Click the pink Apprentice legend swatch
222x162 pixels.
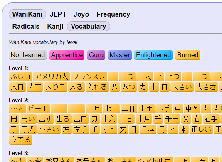point(67,55)
